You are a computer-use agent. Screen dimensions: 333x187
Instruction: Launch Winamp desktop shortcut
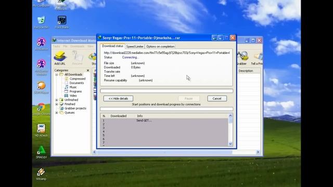41,174
